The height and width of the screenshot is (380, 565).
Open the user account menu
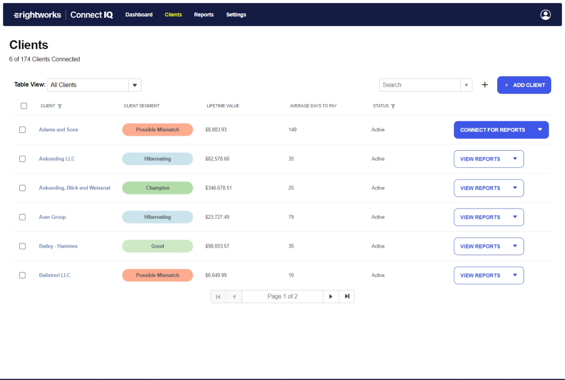coord(545,15)
